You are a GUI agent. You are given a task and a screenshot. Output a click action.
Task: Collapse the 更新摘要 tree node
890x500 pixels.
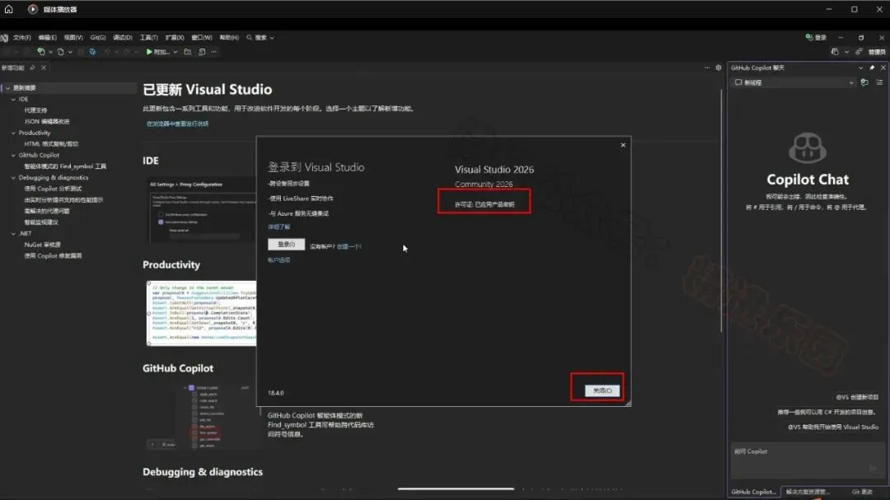point(7,88)
